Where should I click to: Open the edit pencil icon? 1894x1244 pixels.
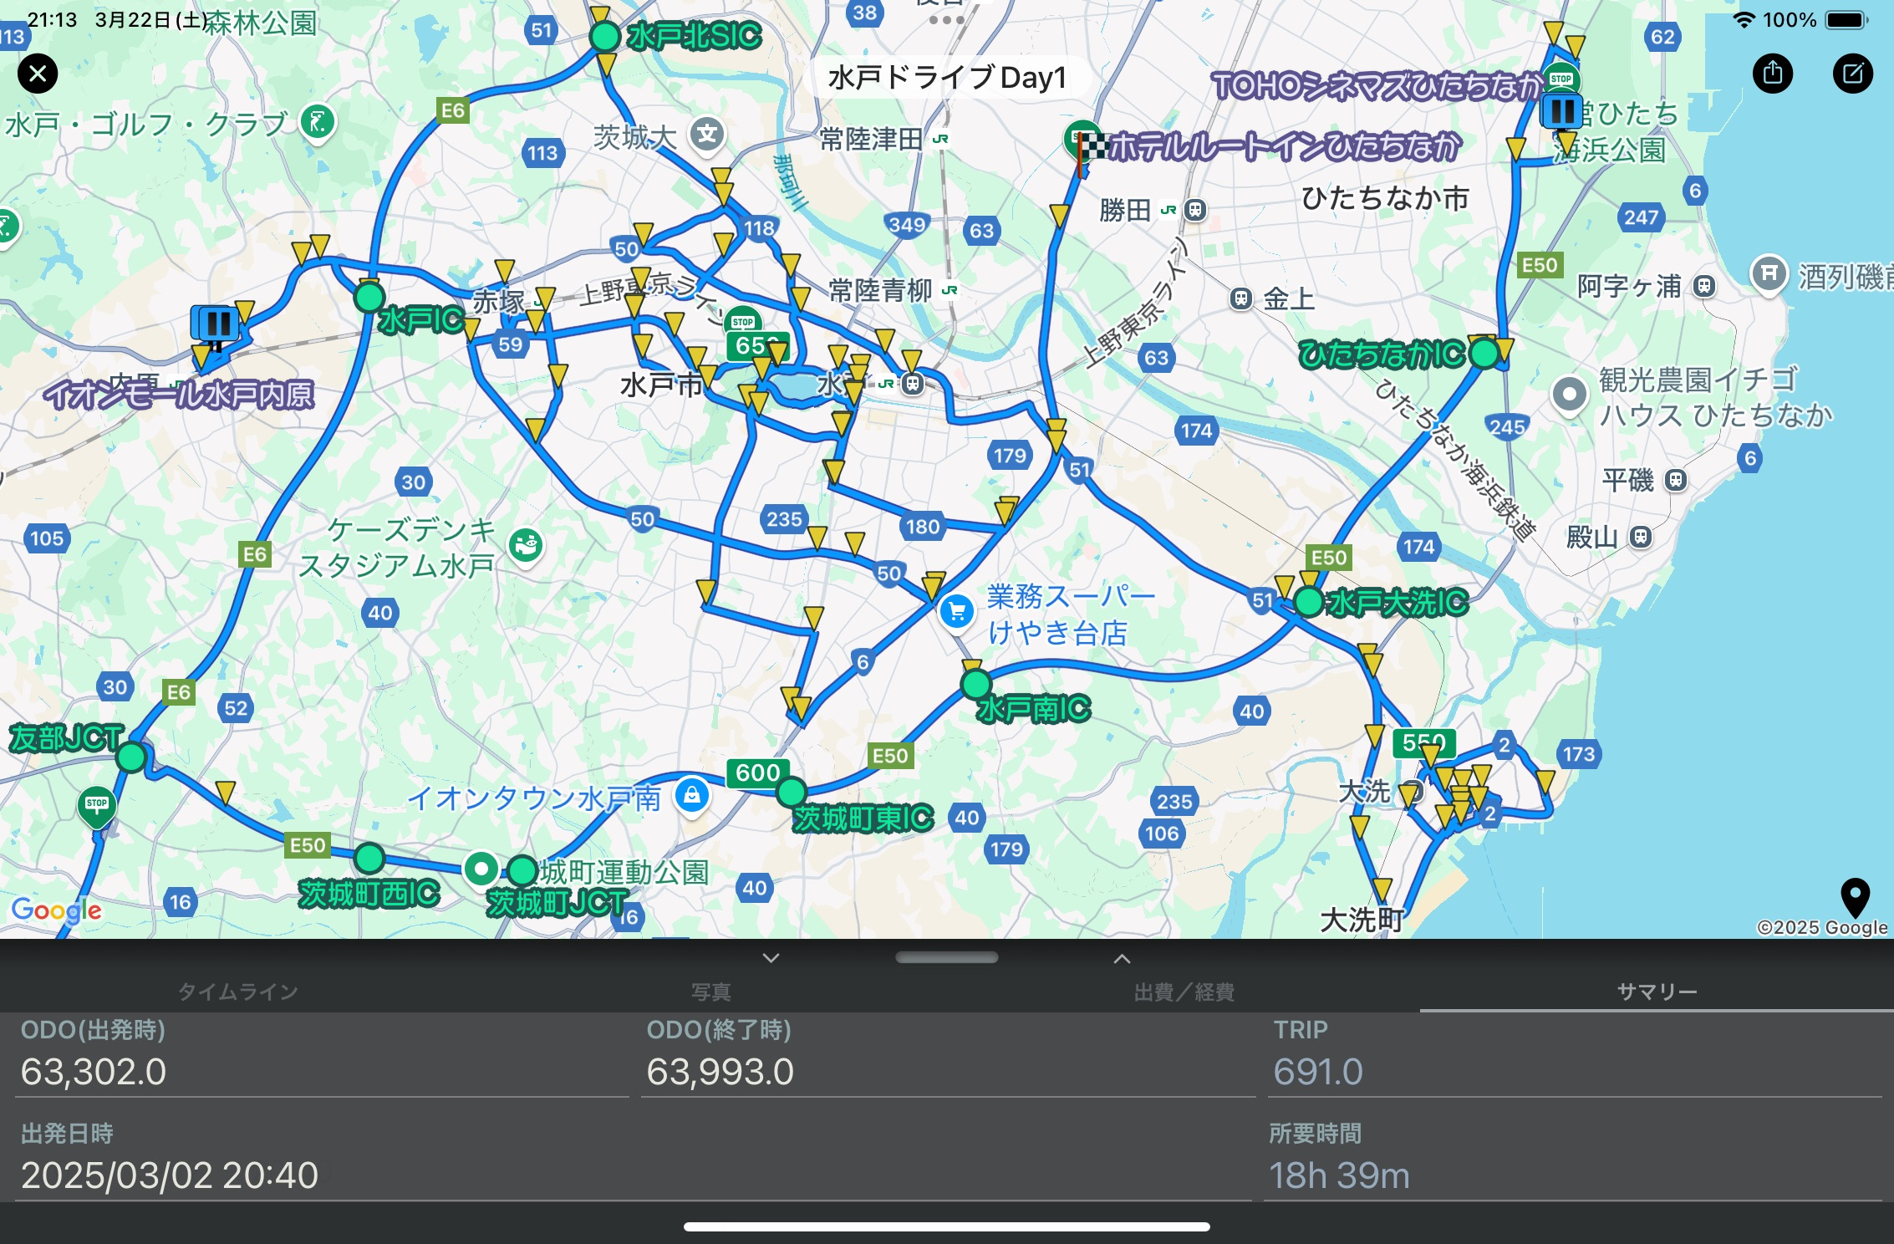1852,74
